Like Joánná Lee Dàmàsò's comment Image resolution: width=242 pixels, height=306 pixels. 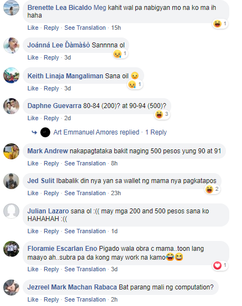33,57
